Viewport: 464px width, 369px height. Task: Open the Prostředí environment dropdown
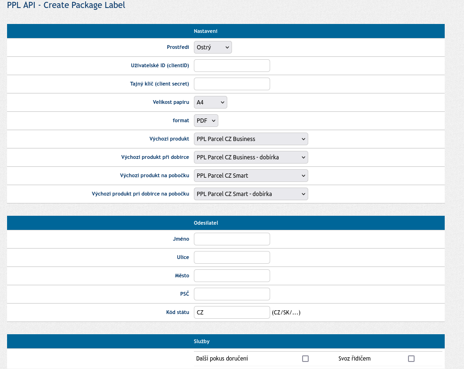click(213, 47)
